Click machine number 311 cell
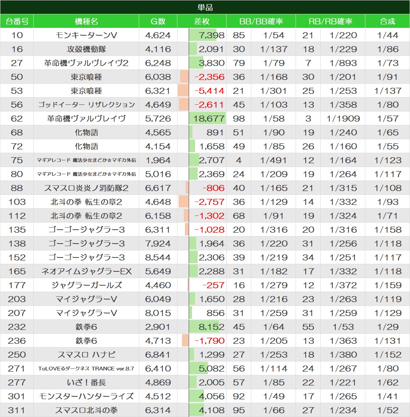410x417 pixels. [x=17, y=410]
